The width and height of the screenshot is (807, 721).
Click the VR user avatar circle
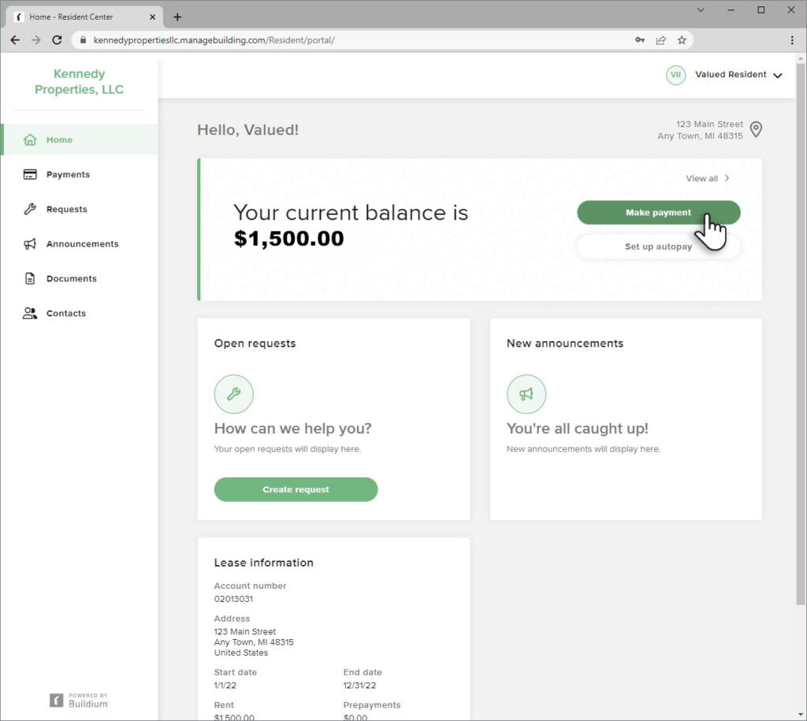[675, 75]
